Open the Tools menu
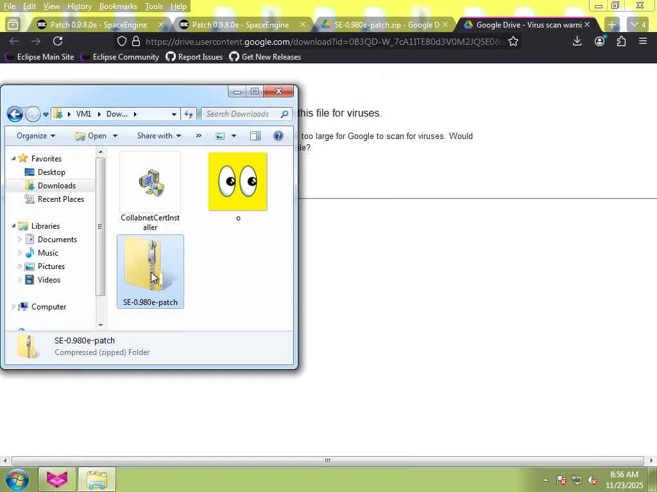 tap(153, 6)
